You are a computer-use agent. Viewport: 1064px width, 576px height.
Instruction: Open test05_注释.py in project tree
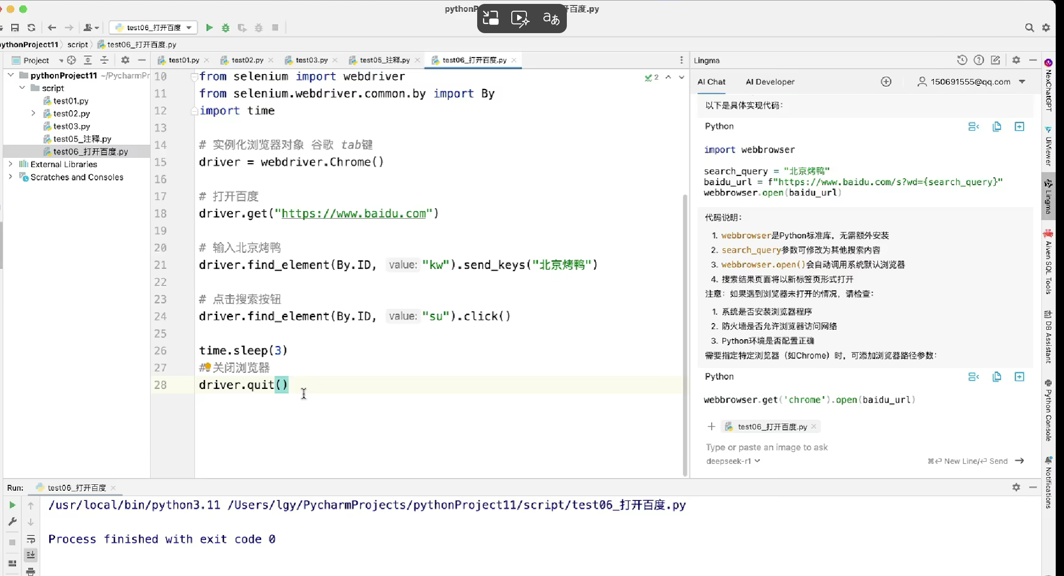click(82, 139)
